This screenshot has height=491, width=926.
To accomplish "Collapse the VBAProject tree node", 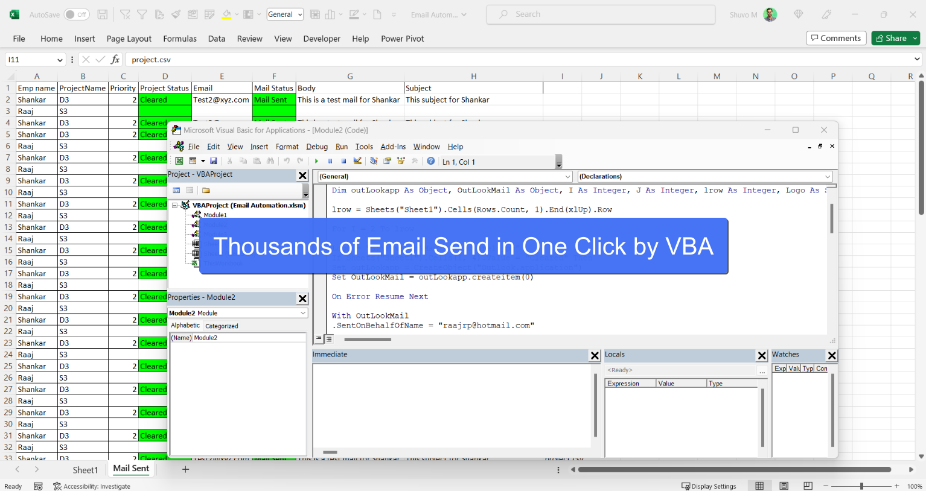I will click(x=175, y=205).
